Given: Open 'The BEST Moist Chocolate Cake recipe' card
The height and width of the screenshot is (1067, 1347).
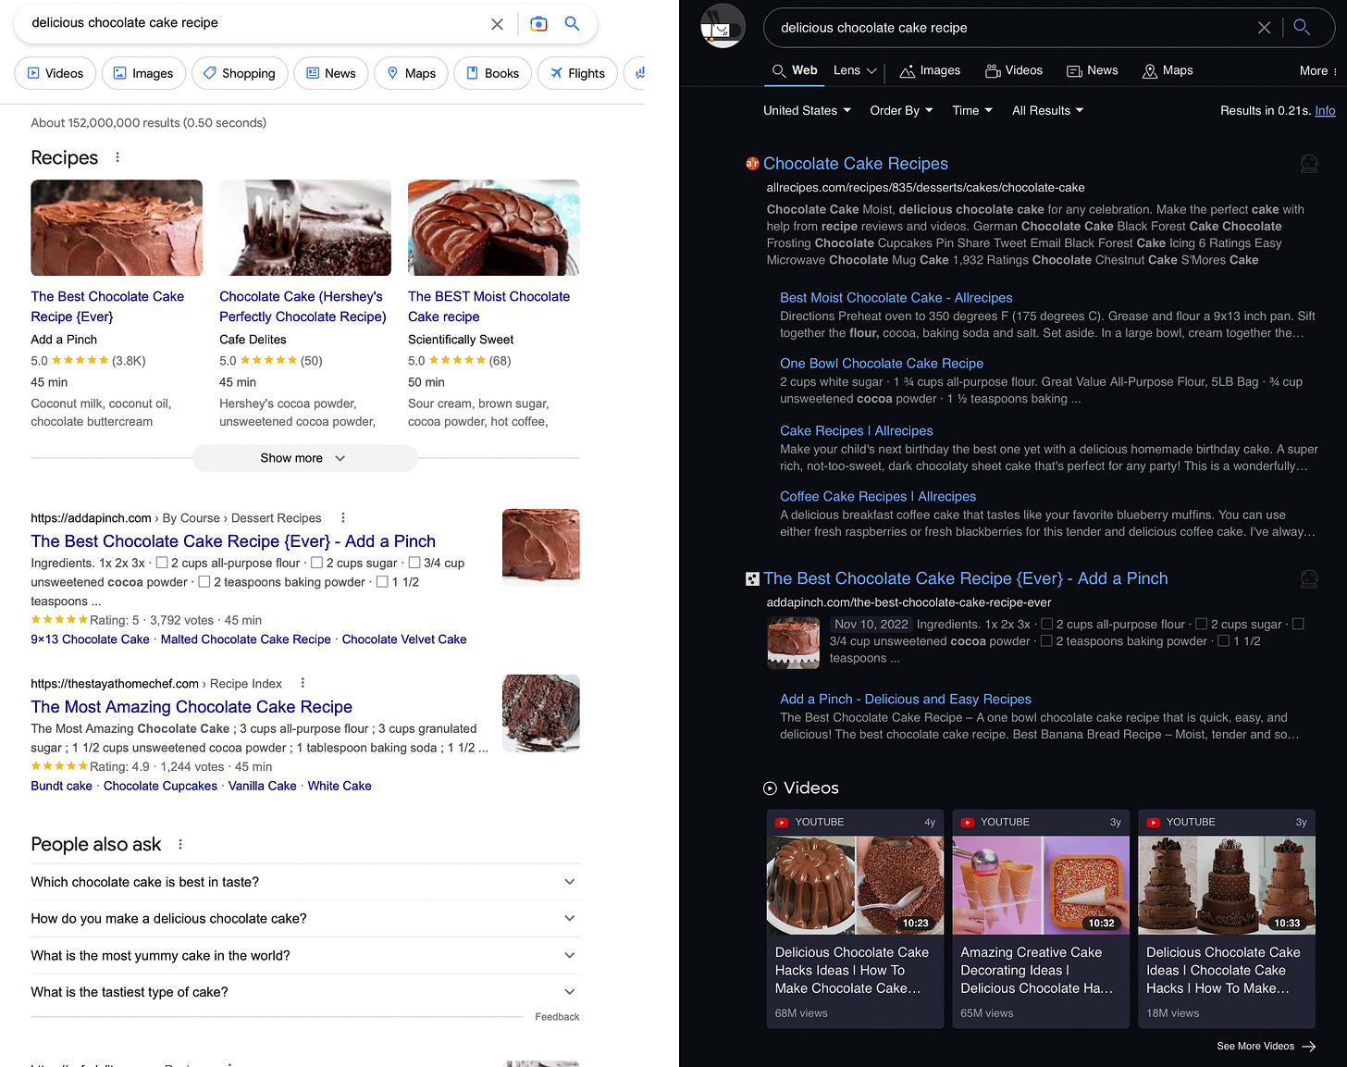Looking at the screenshot, I should click(488, 306).
